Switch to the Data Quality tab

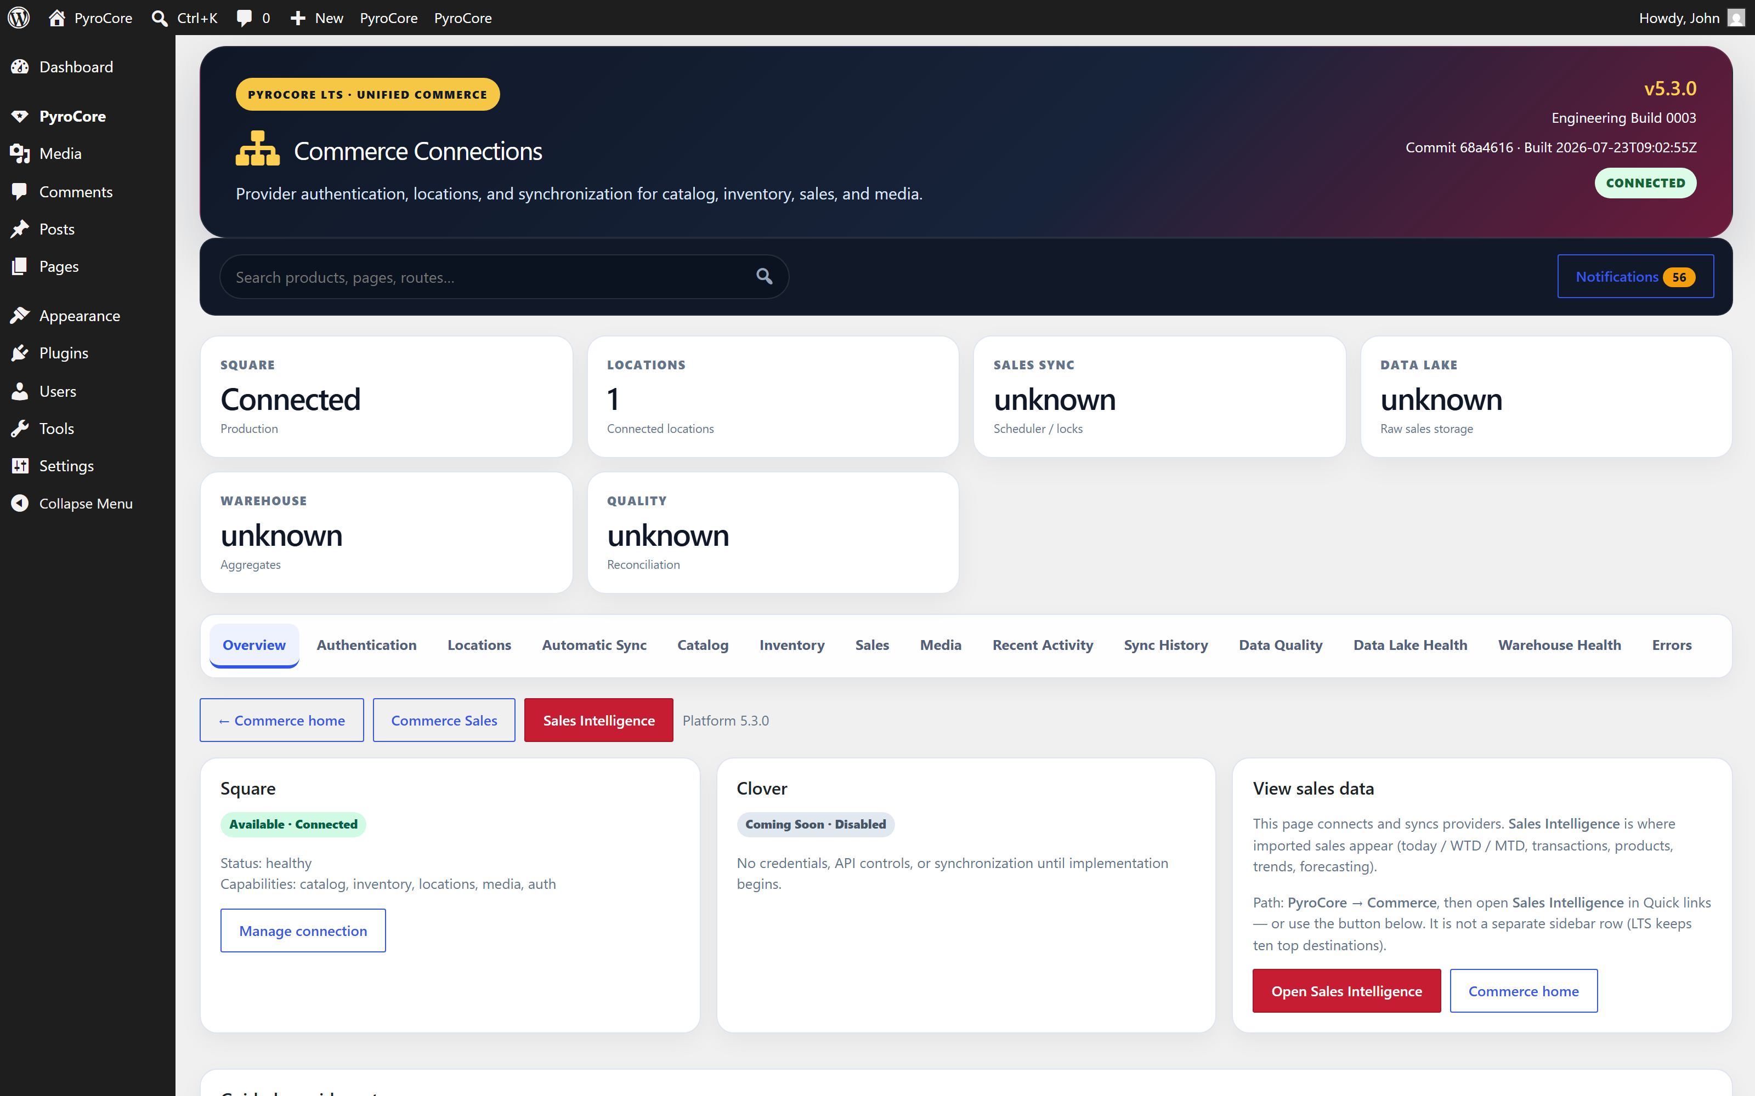point(1281,645)
